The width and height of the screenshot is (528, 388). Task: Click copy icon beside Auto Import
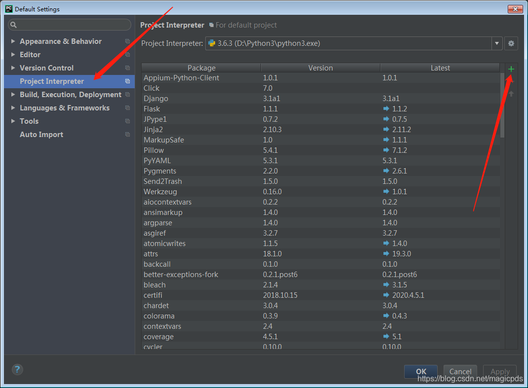click(x=128, y=134)
